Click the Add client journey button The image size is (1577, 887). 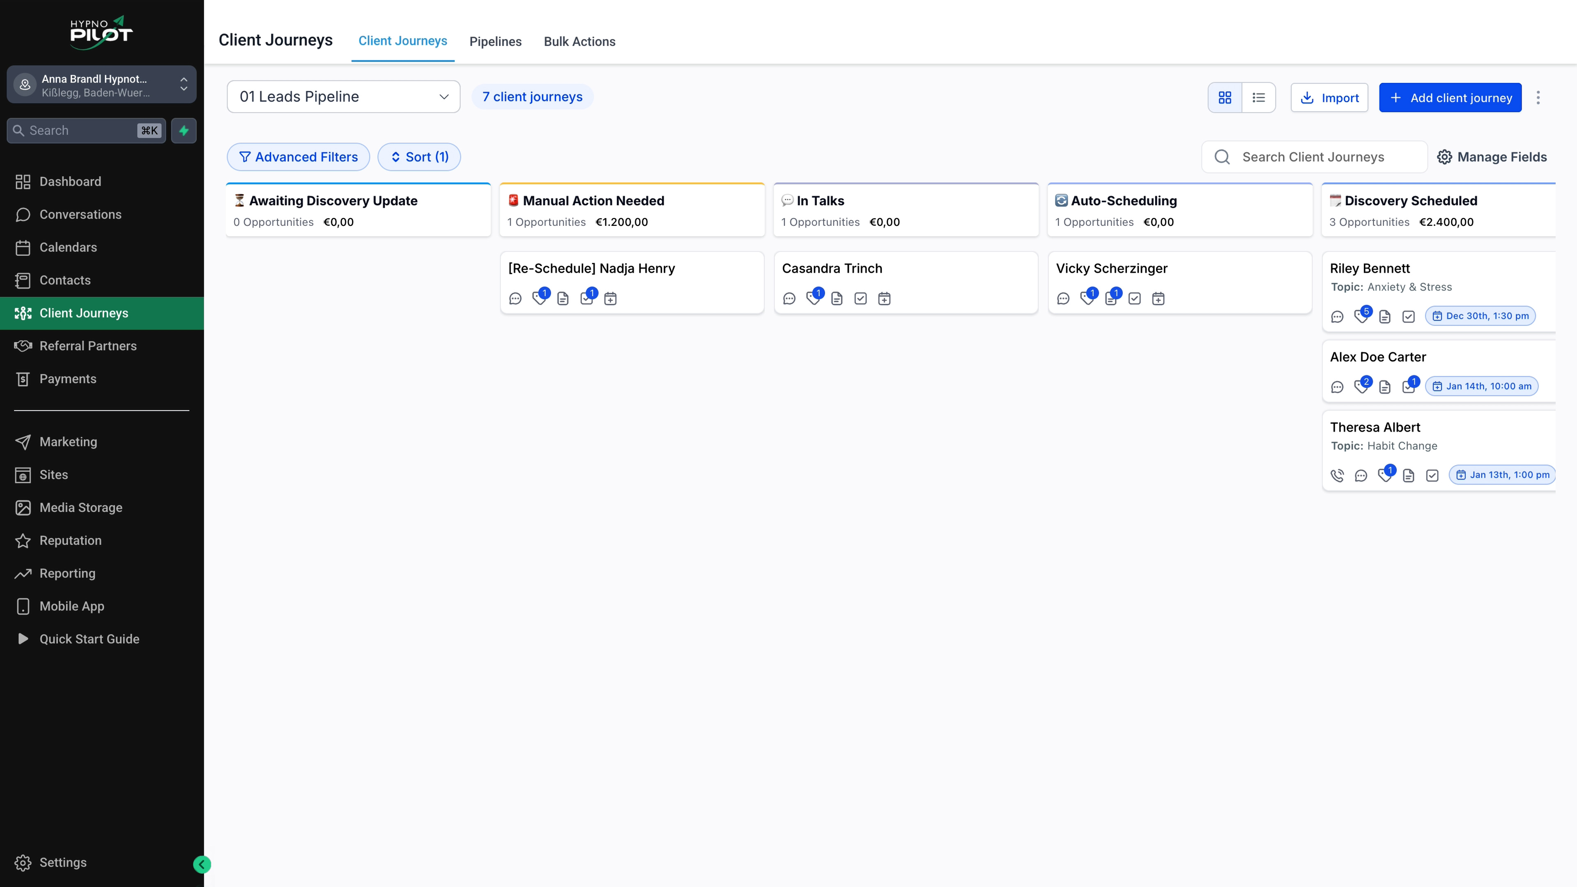point(1450,98)
